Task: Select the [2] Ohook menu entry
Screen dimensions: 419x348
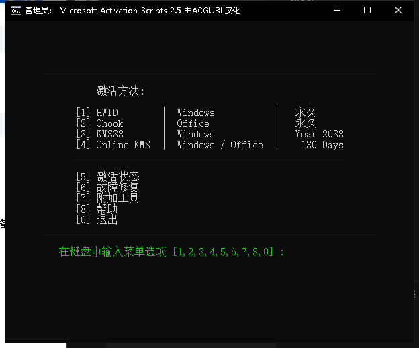Action: [x=99, y=123]
